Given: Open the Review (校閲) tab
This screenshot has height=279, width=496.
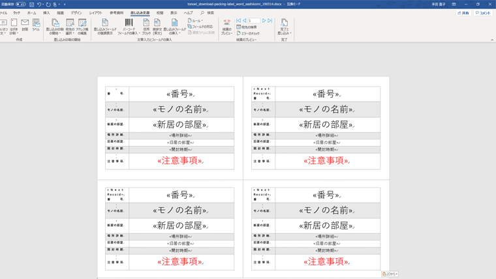Looking at the screenshot, I should [160, 13].
